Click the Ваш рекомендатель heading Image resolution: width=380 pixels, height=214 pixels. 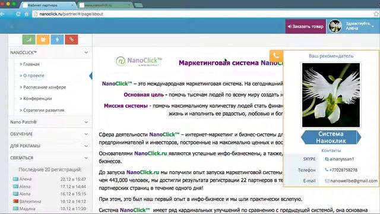coord(331,56)
